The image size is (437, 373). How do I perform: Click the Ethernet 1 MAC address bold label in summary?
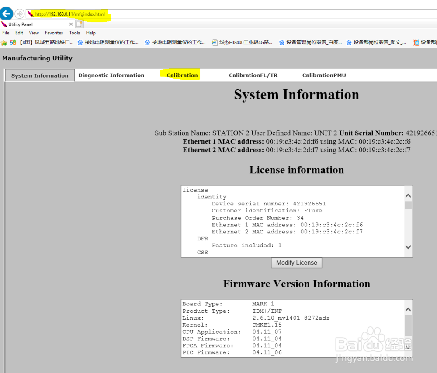tap(223, 142)
